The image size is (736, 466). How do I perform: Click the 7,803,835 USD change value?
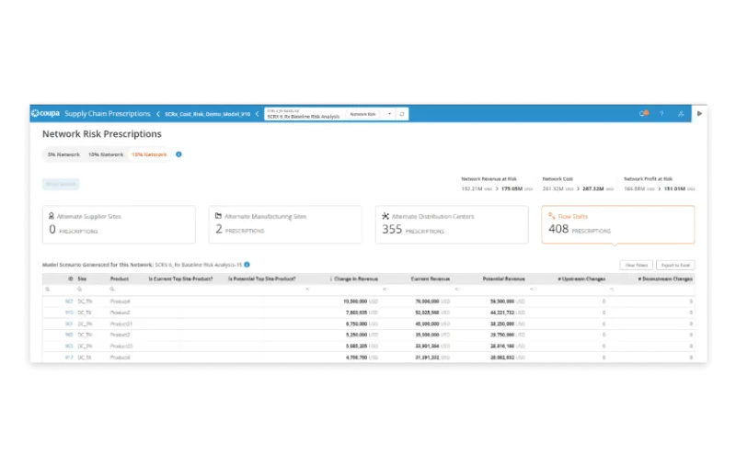[362, 313]
